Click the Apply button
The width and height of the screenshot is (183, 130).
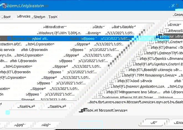pyautogui.click(x=20, y=125)
